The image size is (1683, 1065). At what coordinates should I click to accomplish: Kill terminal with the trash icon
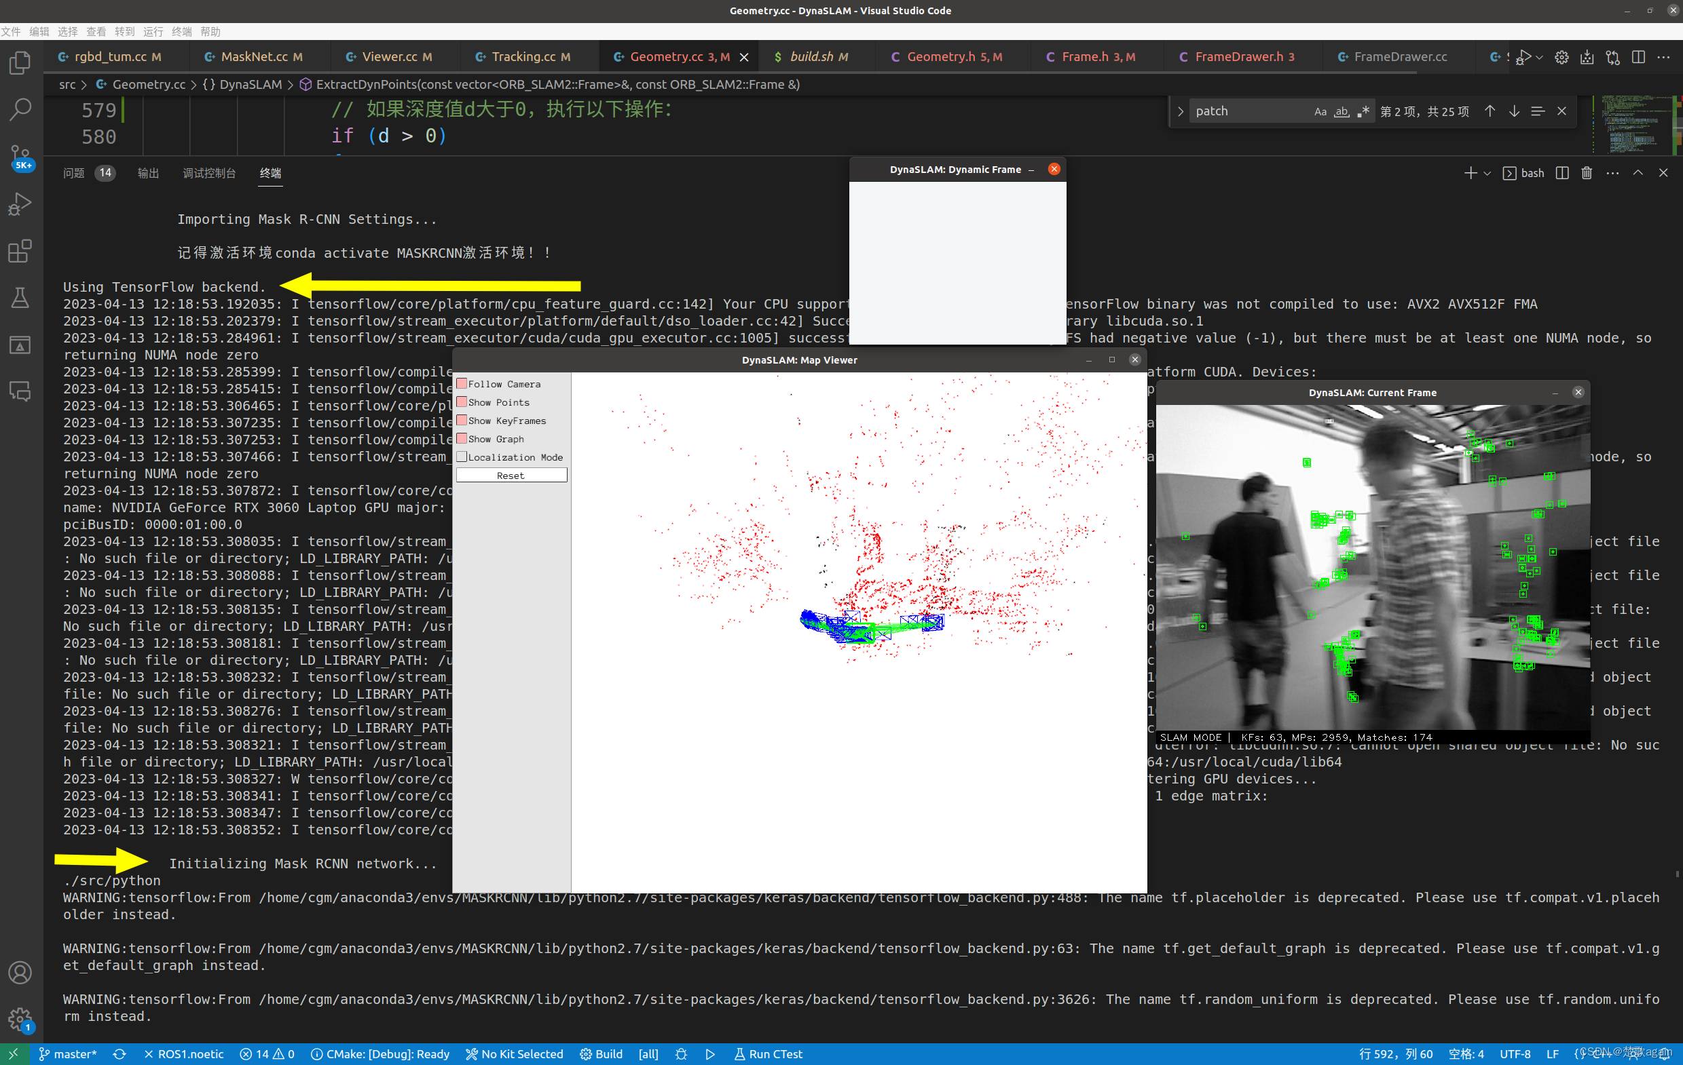coord(1587,173)
